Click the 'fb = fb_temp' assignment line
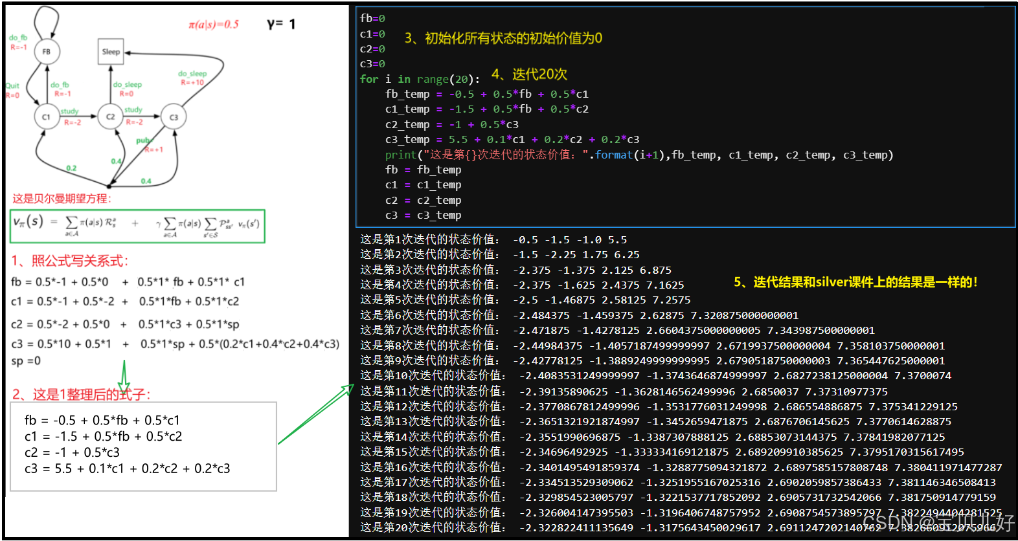The image size is (1018, 541). [424, 170]
